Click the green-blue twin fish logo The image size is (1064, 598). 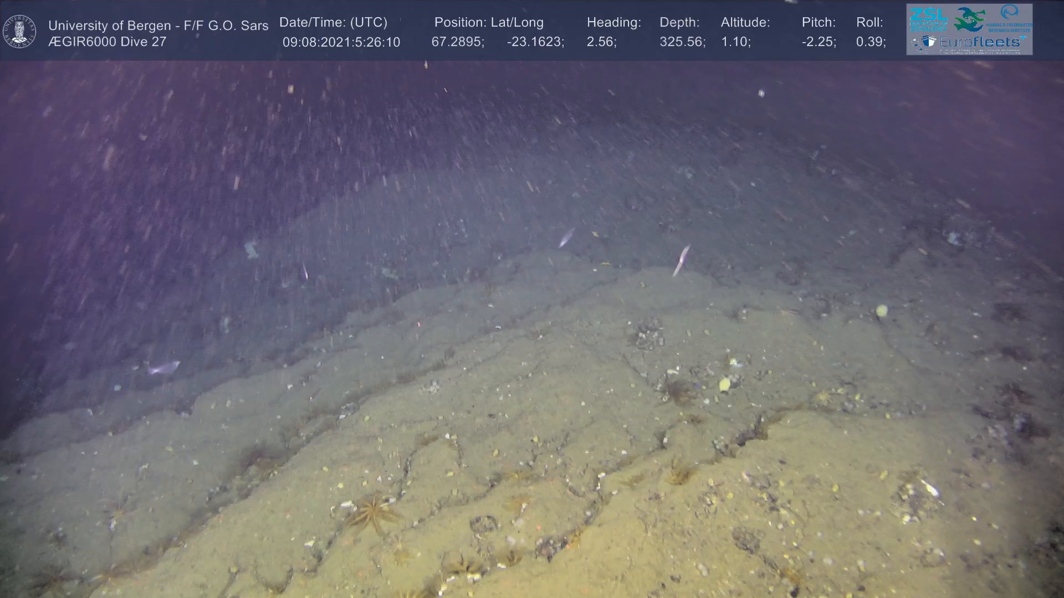(970, 19)
